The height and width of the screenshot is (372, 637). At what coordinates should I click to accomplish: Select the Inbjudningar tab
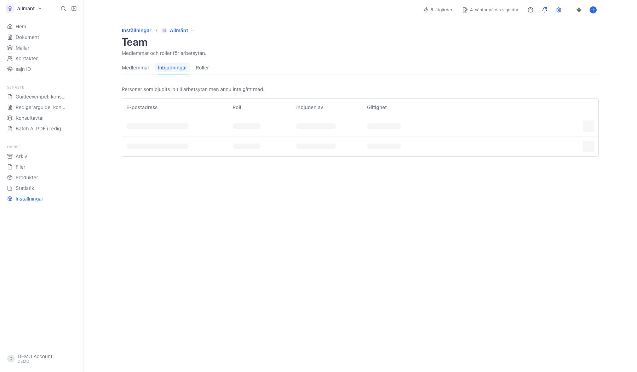(x=172, y=68)
